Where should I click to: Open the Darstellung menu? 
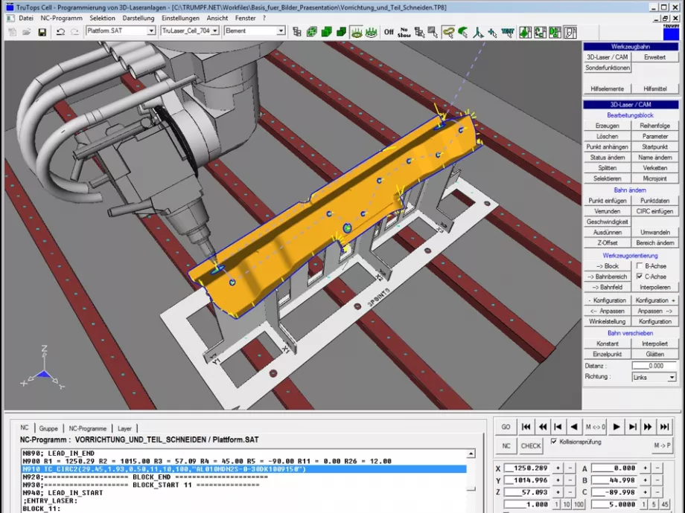pos(138,18)
